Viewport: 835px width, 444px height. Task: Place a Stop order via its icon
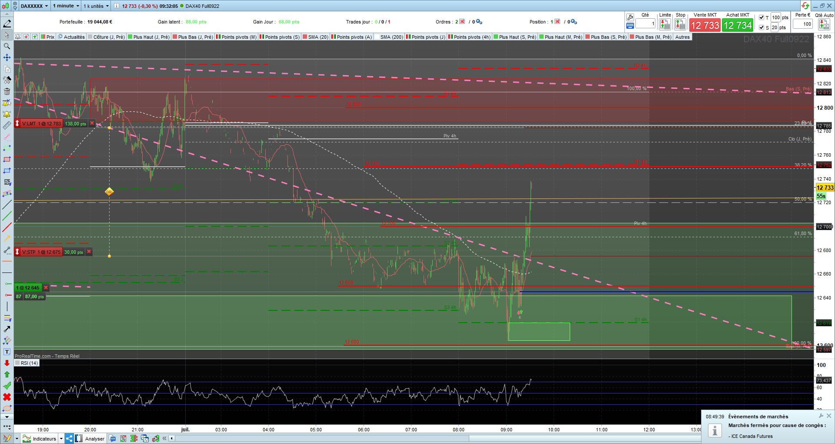[x=681, y=25]
